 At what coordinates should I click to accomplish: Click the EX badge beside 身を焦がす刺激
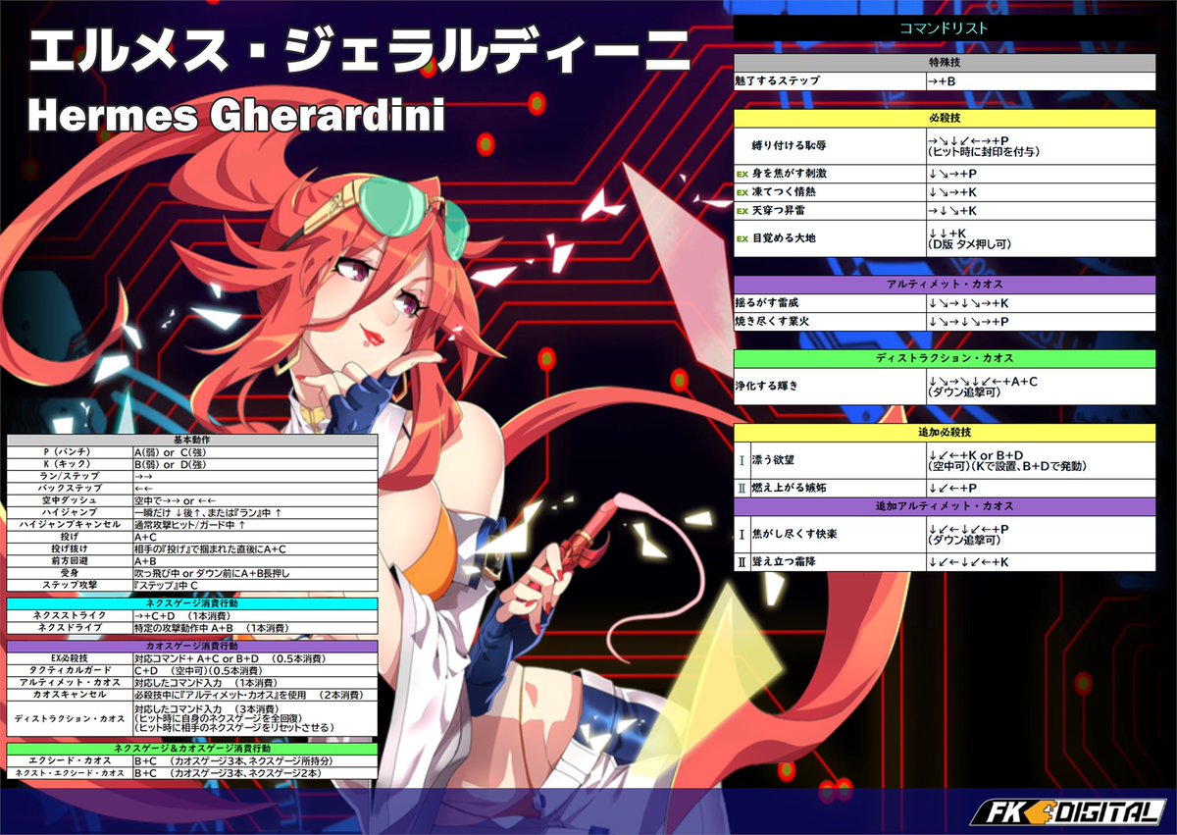tap(742, 174)
